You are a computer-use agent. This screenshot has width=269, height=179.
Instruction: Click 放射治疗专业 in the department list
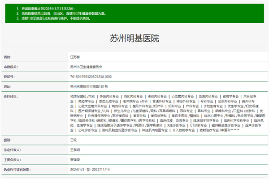point(209,130)
